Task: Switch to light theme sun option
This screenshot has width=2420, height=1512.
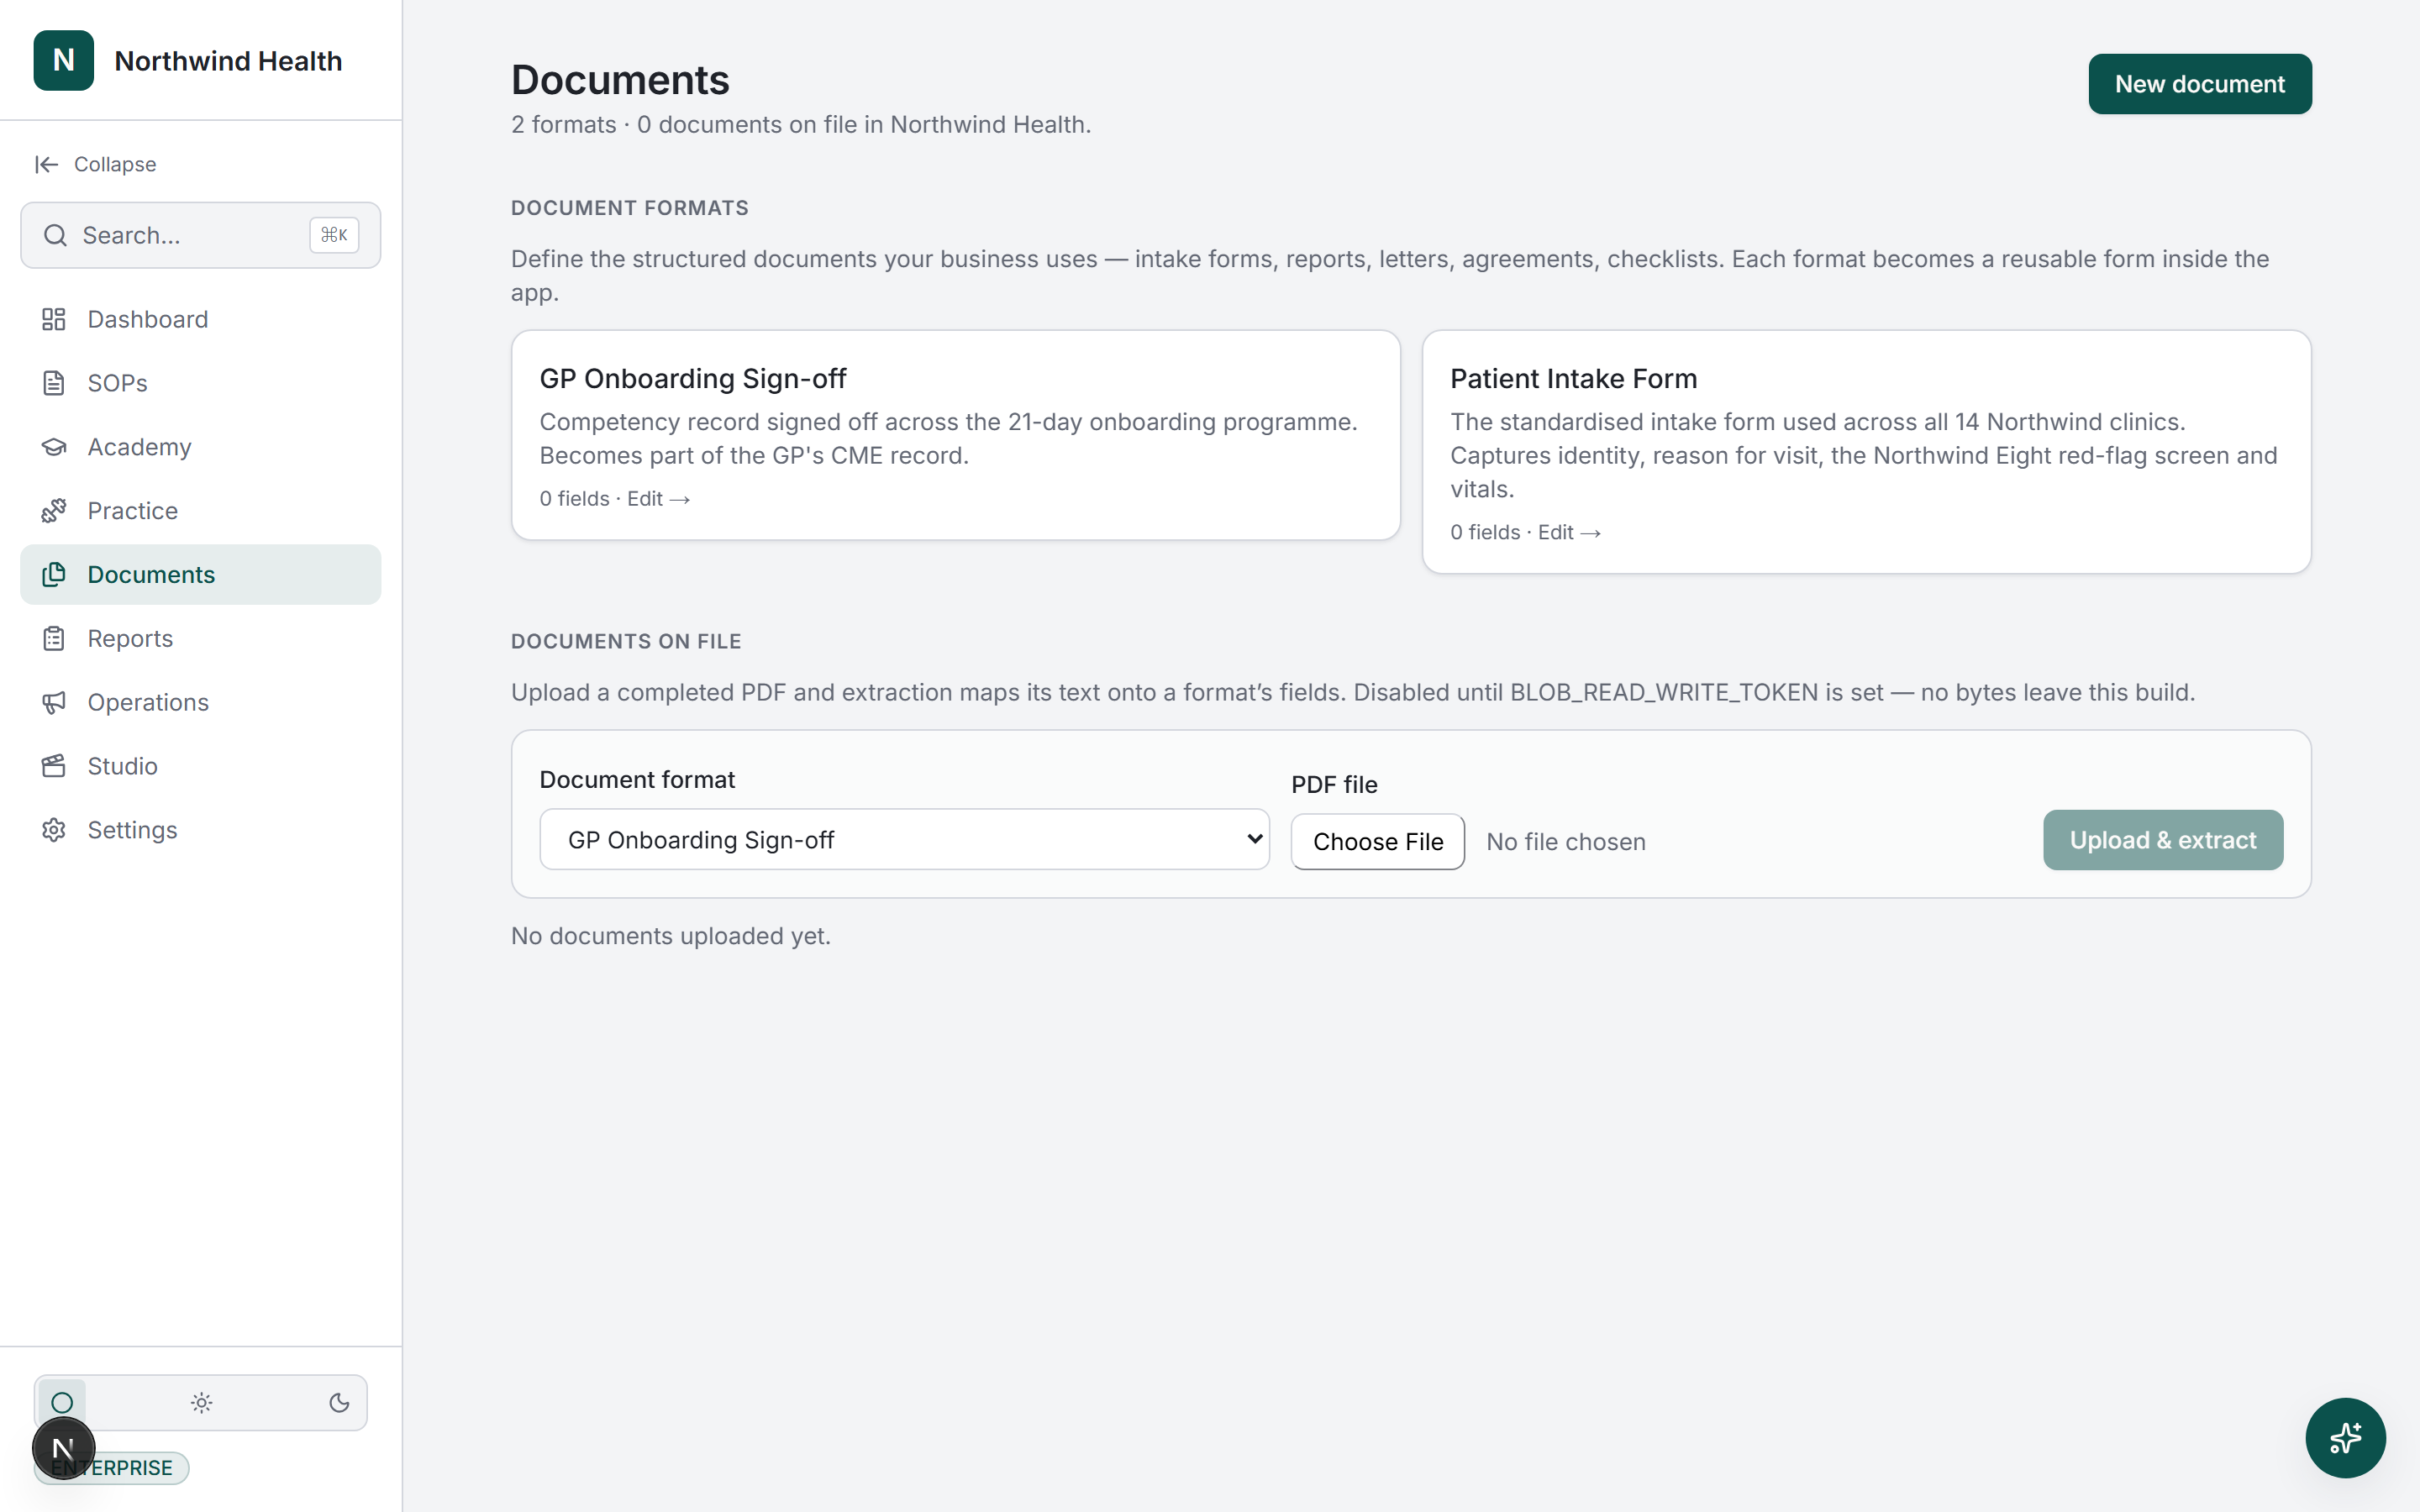Action: tap(201, 1403)
